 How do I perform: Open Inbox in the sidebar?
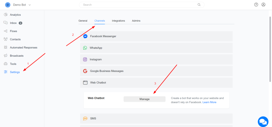pyautogui.click(x=13, y=23)
